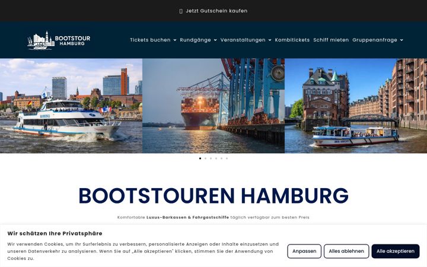Click the Speicherstadt barge photo
This screenshot has height=267, width=427.
[x=356, y=106]
